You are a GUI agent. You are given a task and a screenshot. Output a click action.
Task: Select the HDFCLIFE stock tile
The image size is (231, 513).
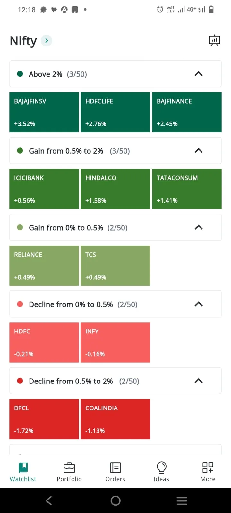(116, 112)
